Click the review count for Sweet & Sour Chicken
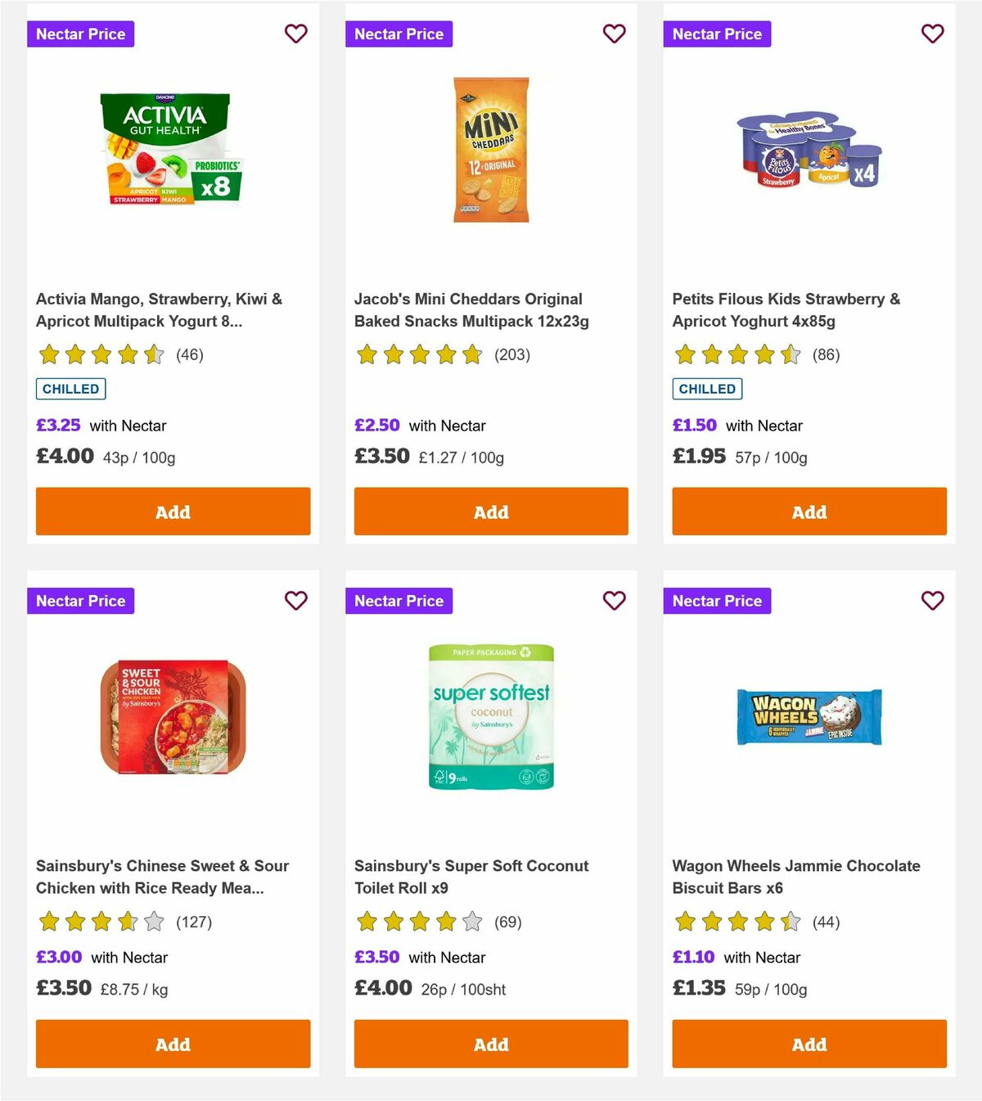 click(x=195, y=922)
